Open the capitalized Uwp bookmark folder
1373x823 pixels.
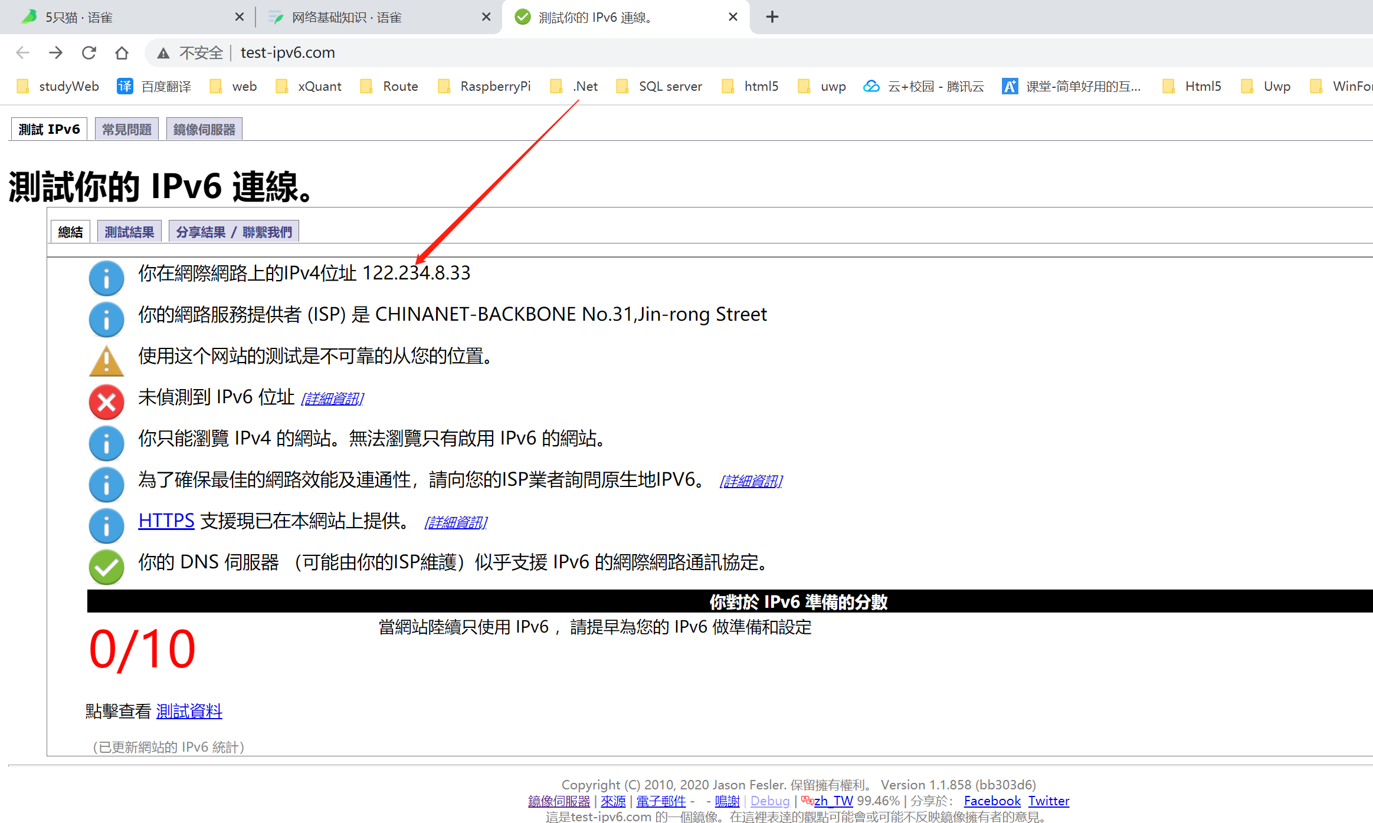point(1266,87)
